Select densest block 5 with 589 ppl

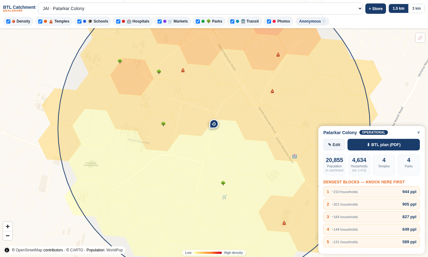[x=372, y=242]
